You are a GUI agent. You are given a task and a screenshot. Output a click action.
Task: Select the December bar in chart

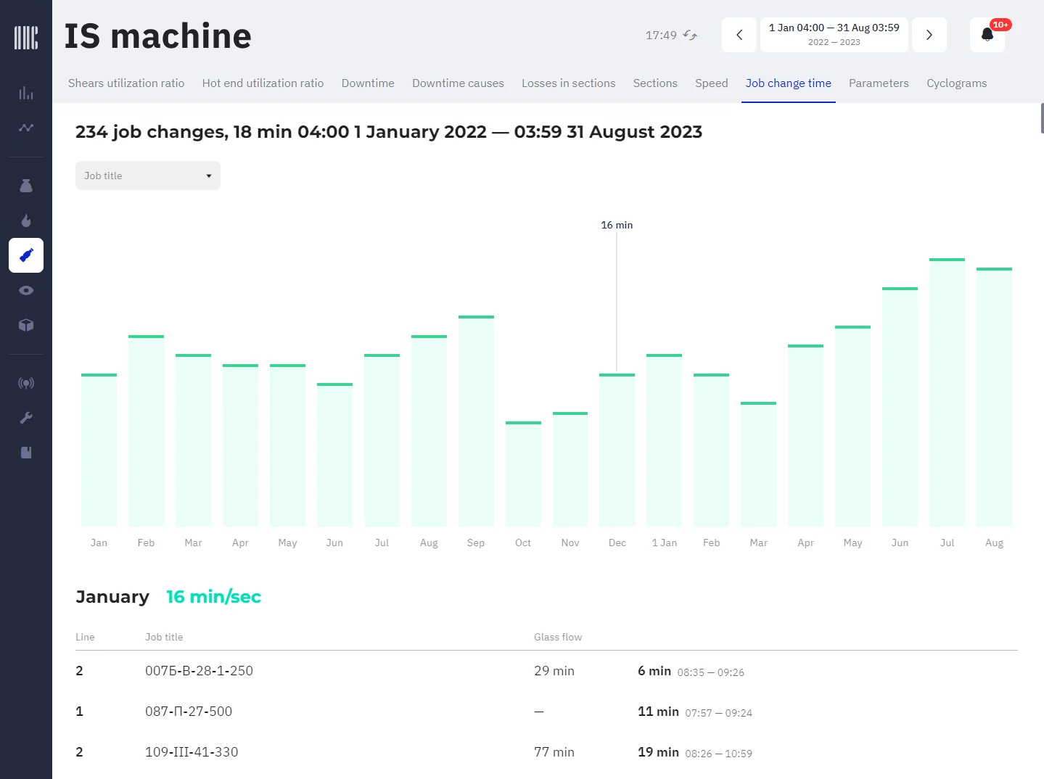(617, 450)
